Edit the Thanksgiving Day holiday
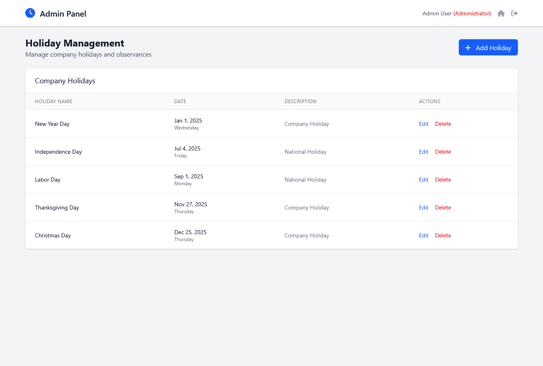Screen dimensions: 543x366 point(424,207)
